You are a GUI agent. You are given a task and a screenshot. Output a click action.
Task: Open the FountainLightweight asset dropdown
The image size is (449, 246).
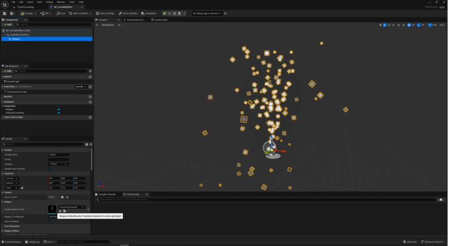coord(71,207)
